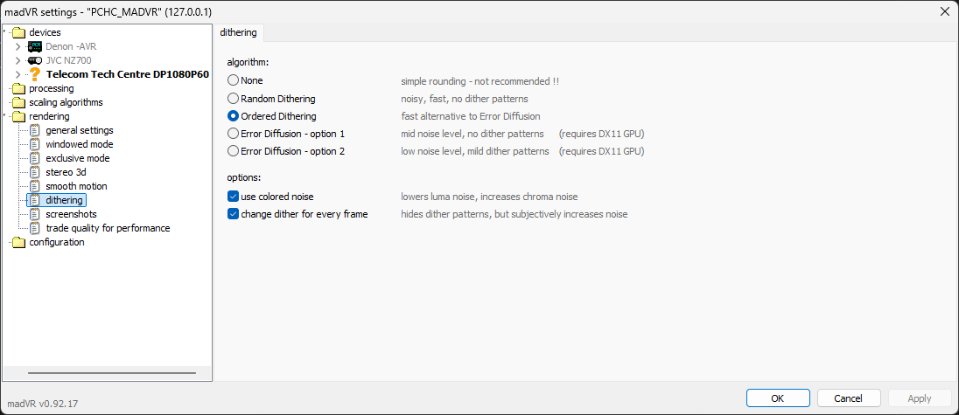Click the smooth motion page icon
The width and height of the screenshot is (959, 415).
pos(36,186)
